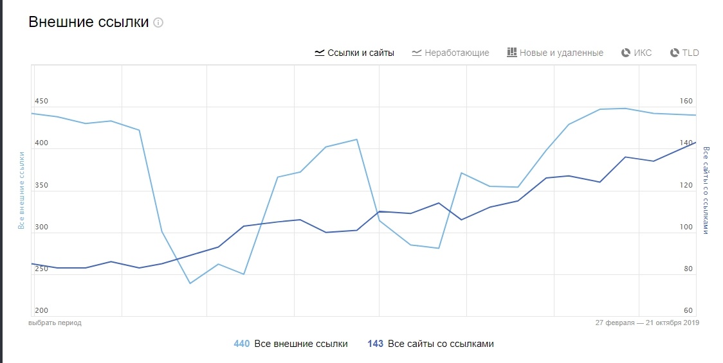Image resolution: width=723 pixels, height=363 pixels.
Task: Click the light blue 440 legend value
Action: (x=241, y=344)
